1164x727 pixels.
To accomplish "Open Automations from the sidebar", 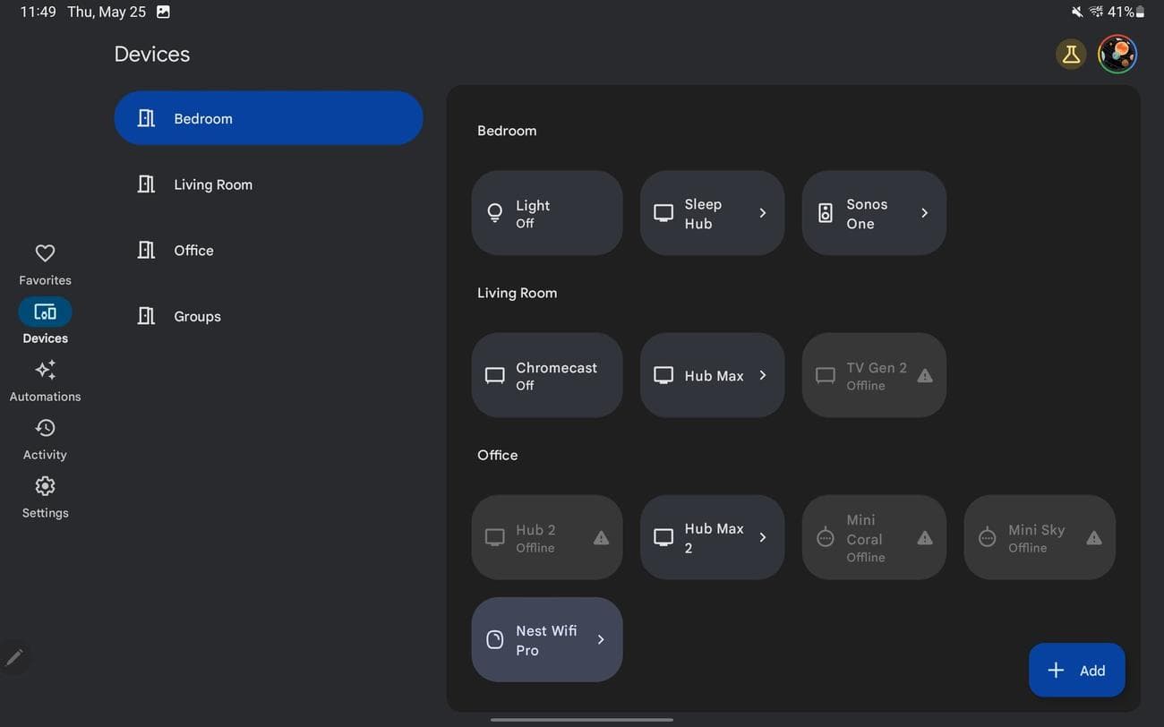I will 44,369.
